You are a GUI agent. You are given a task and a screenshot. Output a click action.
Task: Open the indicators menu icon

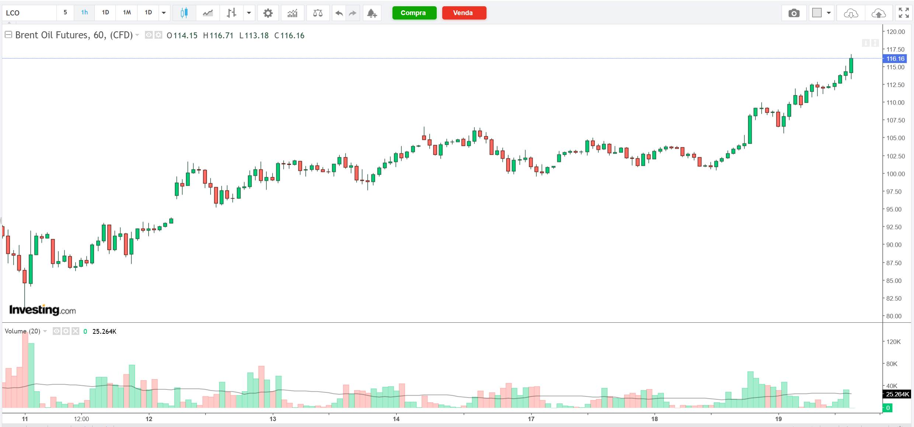(292, 13)
